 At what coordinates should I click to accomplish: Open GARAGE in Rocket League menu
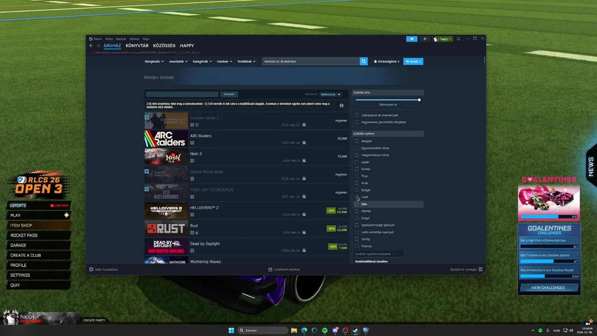coord(39,245)
